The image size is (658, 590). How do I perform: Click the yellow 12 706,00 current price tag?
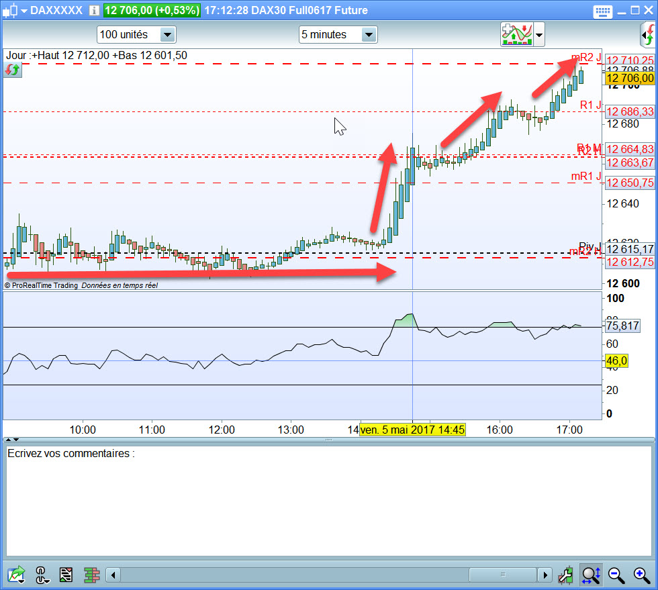[x=630, y=78]
